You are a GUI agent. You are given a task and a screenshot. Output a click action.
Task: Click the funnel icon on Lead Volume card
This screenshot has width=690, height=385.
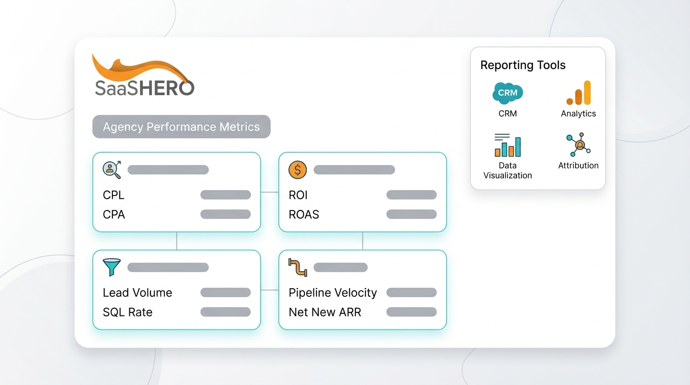tap(111, 267)
